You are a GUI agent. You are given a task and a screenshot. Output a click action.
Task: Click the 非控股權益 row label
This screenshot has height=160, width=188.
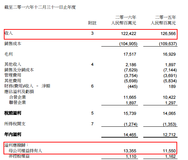click(x=19, y=156)
